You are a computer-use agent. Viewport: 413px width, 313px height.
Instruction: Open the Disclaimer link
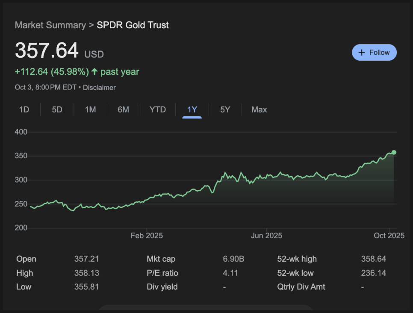tap(99, 88)
